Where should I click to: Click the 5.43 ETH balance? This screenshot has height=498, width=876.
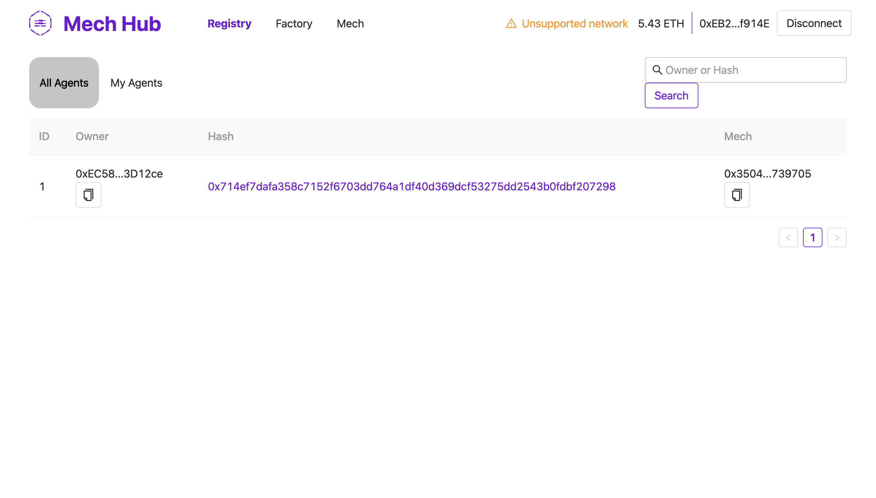click(661, 23)
